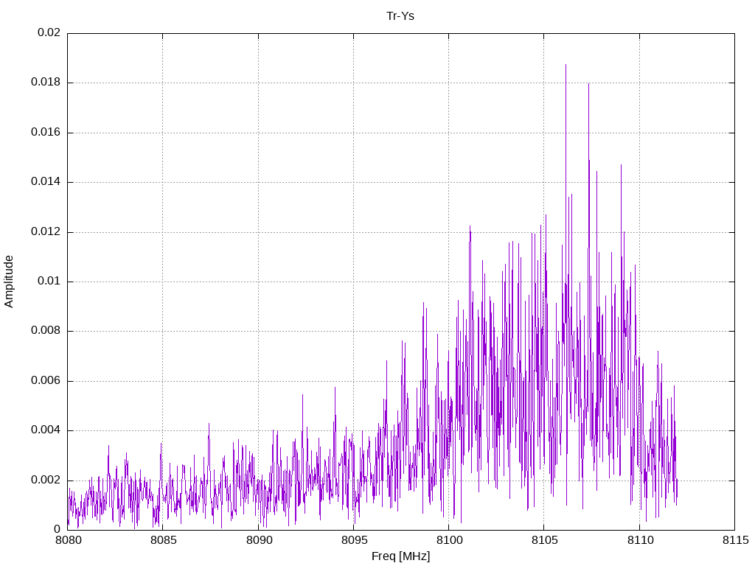Click the y-axis value 0.014
Image resolution: width=755 pixels, height=566 pixels.
pyautogui.click(x=46, y=182)
